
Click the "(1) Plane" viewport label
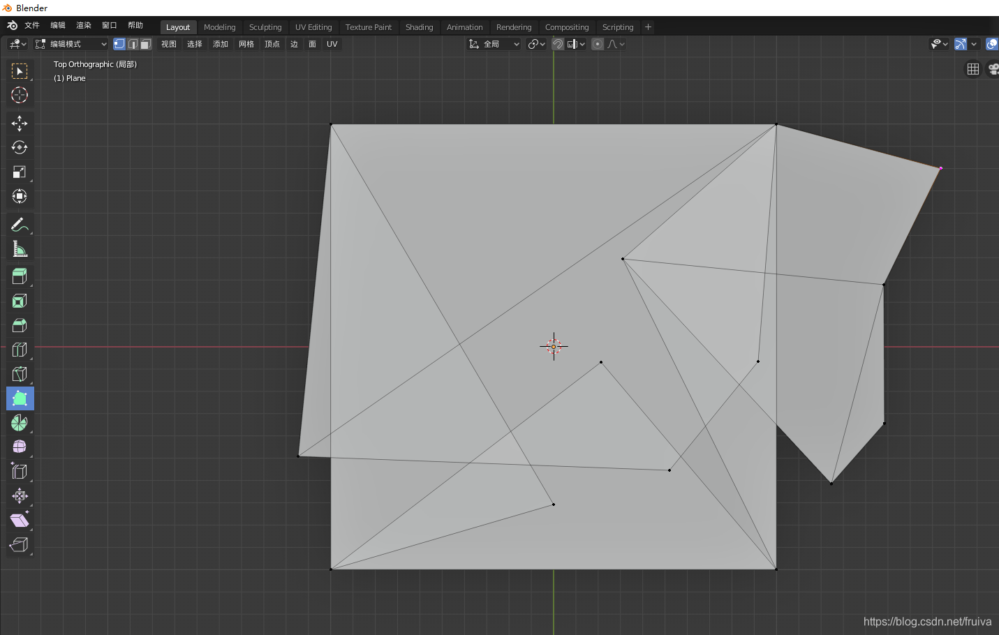70,78
